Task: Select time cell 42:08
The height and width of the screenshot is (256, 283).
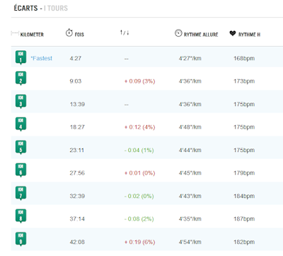Action: (77, 242)
